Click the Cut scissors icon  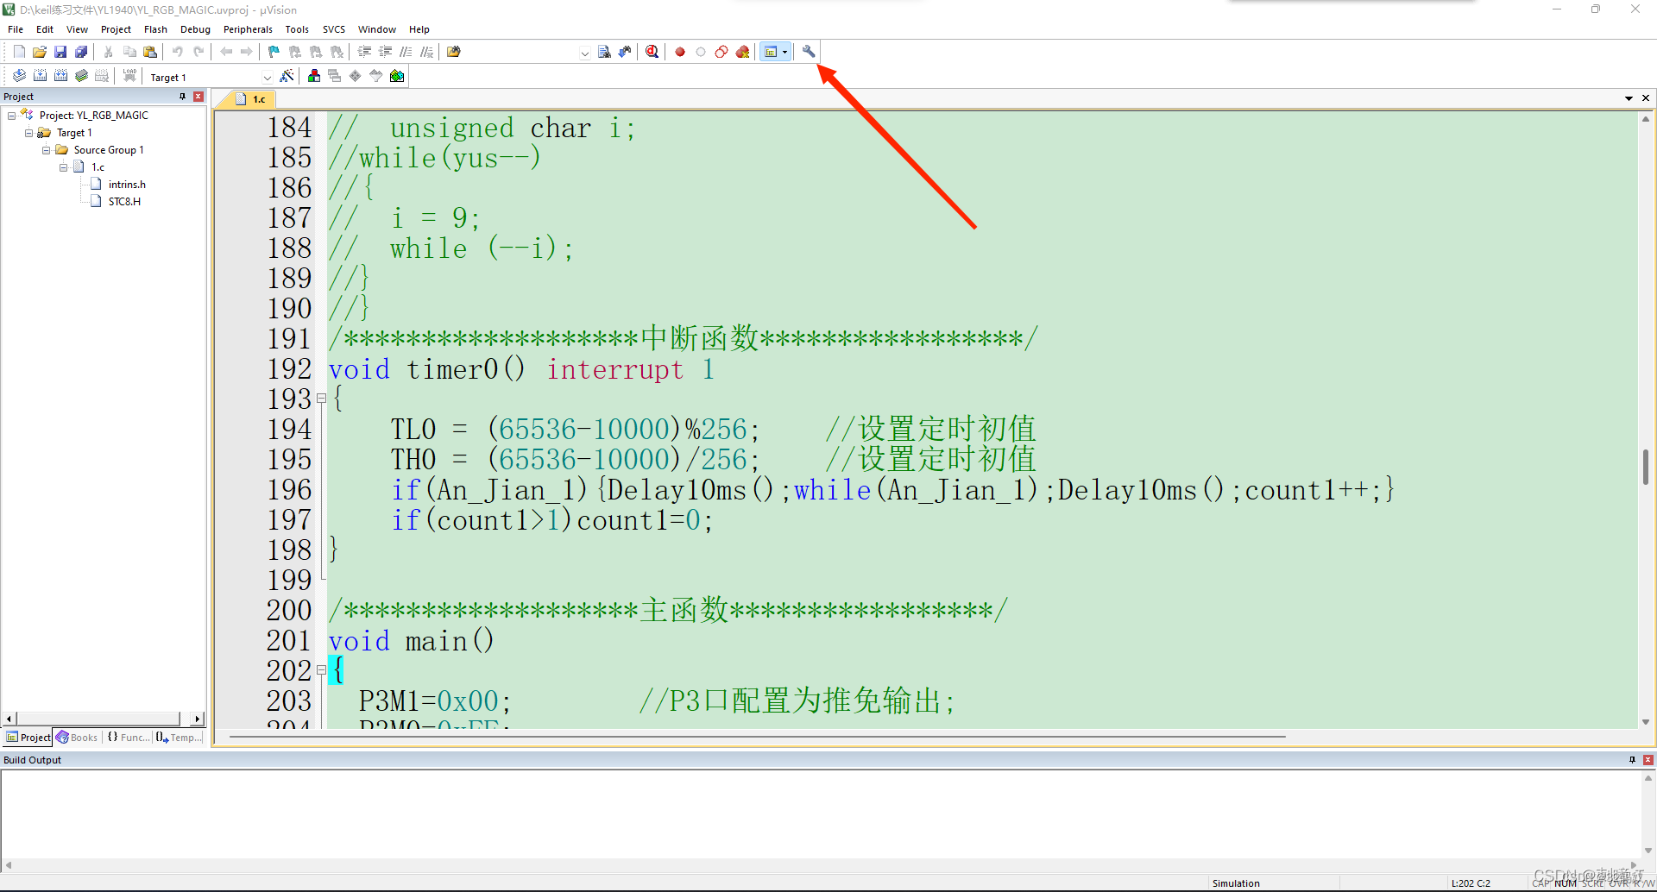109,52
